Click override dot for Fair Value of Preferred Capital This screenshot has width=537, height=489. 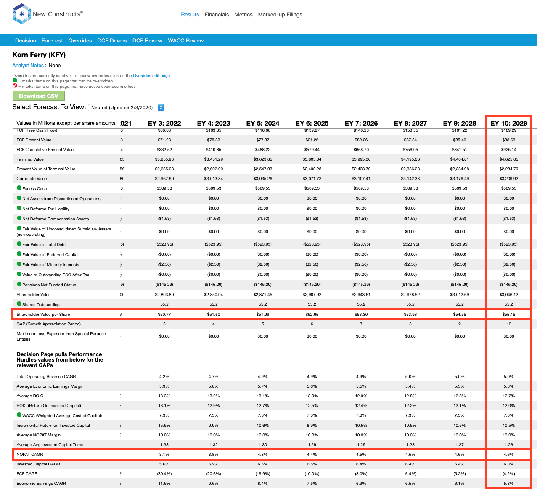point(19,254)
